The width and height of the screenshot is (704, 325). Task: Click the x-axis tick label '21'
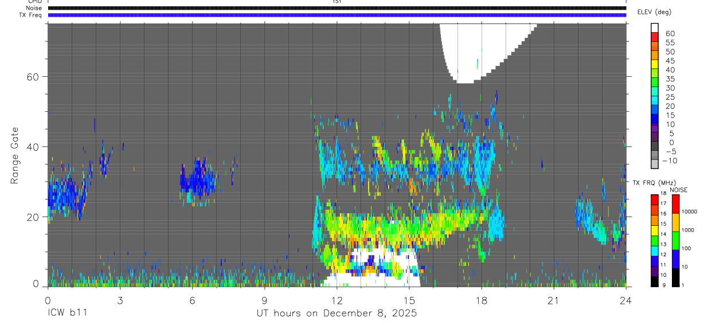[x=554, y=300]
